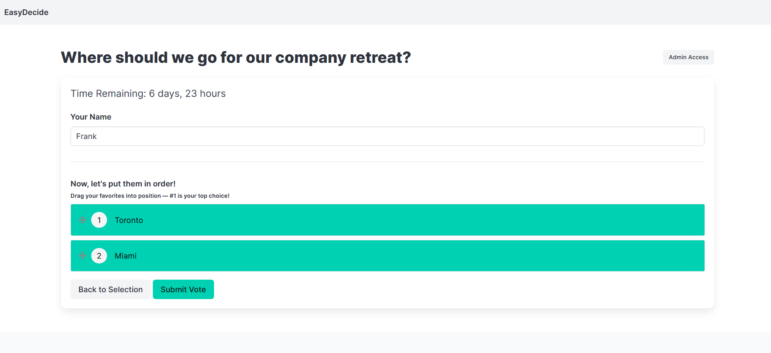Click the empty top navigation bar area
The image size is (771, 353).
pyautogui.click(x=405, y=12)
